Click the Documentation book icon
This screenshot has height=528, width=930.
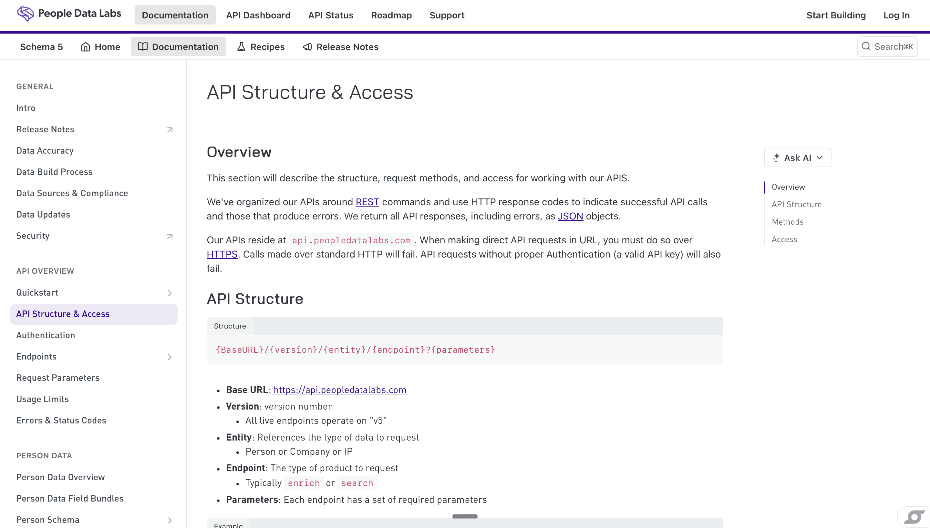[143, 47]
